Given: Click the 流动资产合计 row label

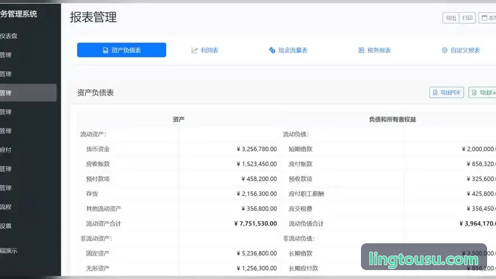Looking at the screenshot, I should (x=104, y=223).
